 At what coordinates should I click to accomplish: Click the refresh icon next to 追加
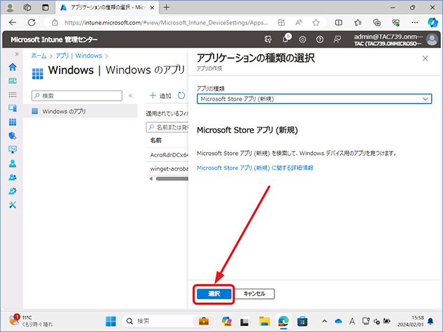(x=181, y=96)
